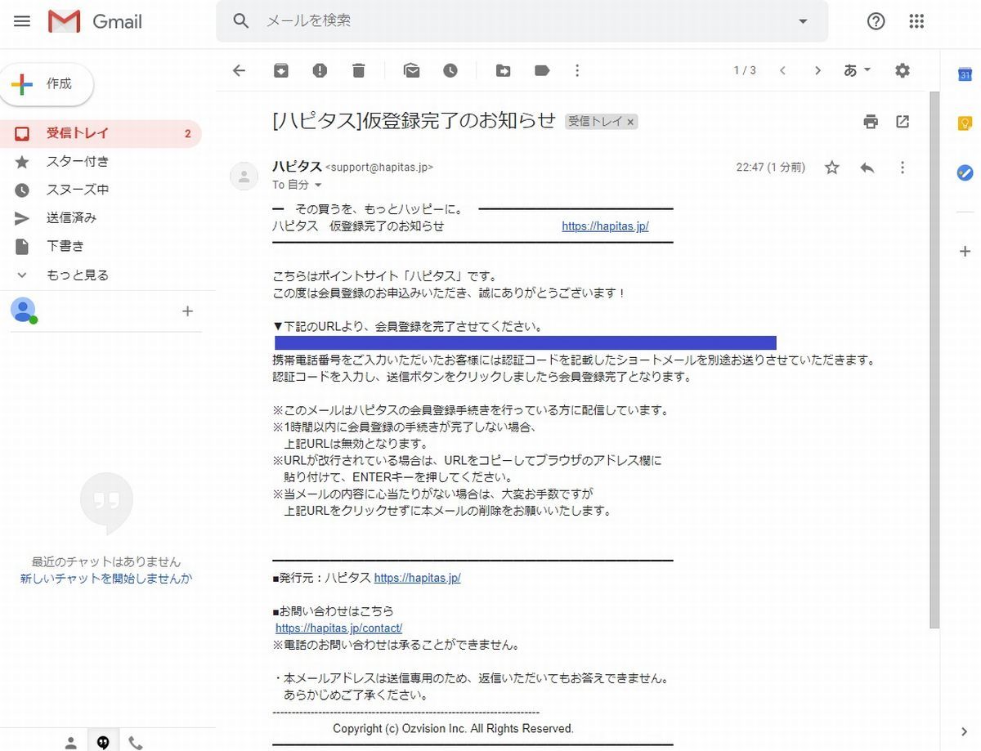981x751 pixels.
Task: Delete this email with trash icon
Action: 358,71
